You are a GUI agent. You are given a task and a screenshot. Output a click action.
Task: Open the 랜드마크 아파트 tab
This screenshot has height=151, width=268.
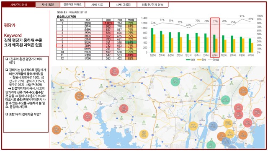point(72,5)
